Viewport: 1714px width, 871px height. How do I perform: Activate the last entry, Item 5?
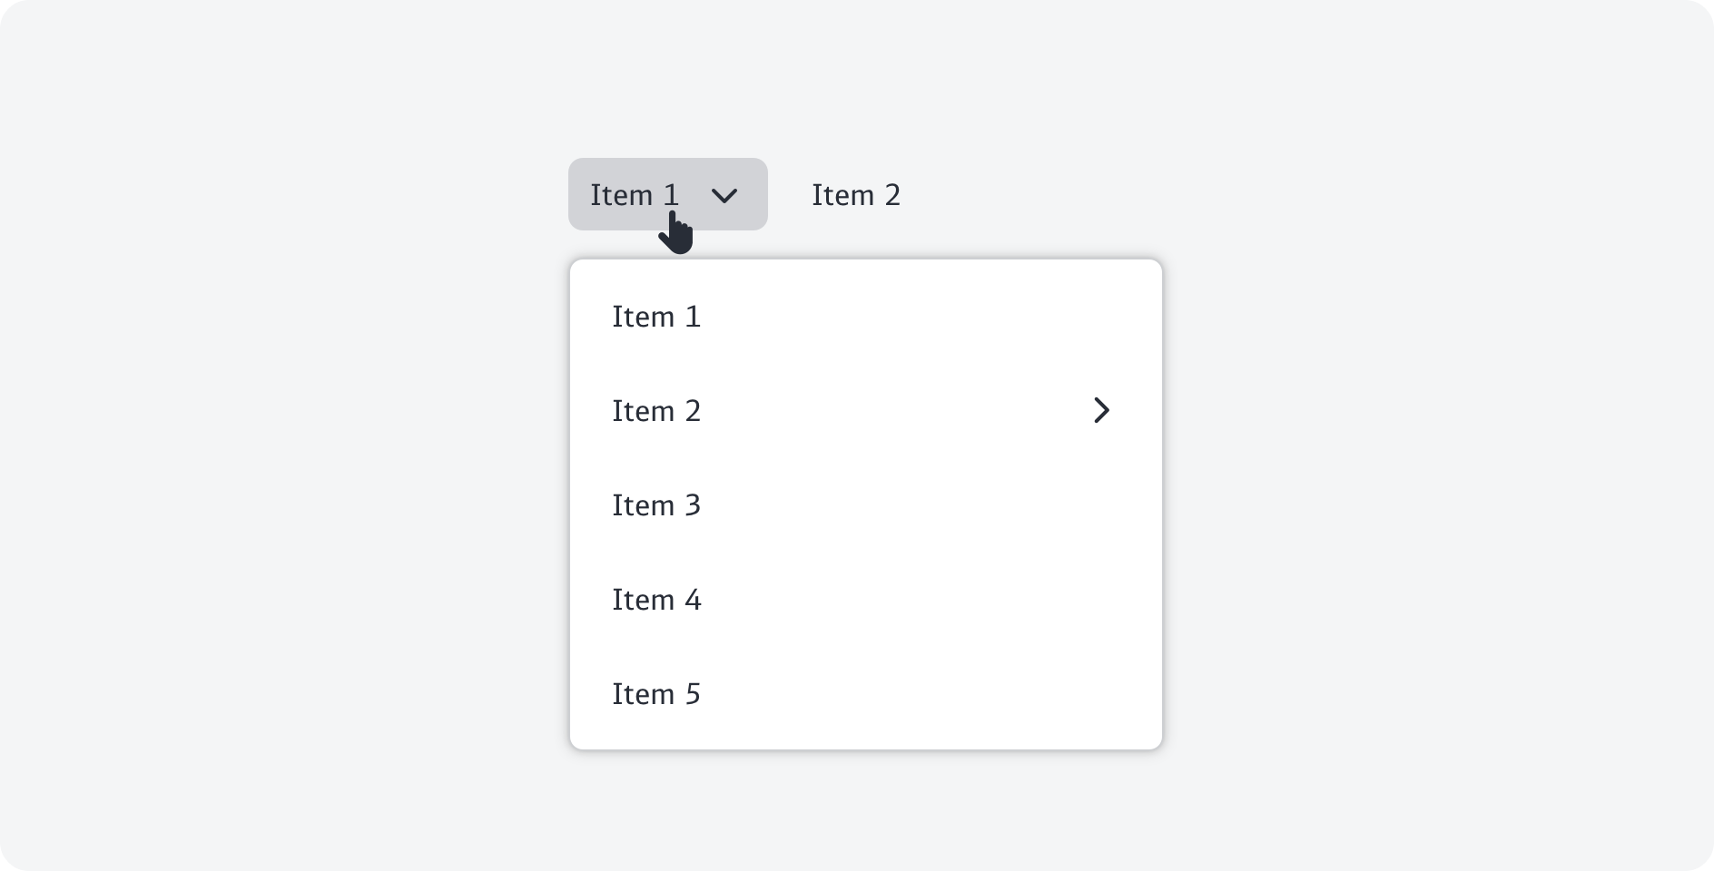coord(656,694)
